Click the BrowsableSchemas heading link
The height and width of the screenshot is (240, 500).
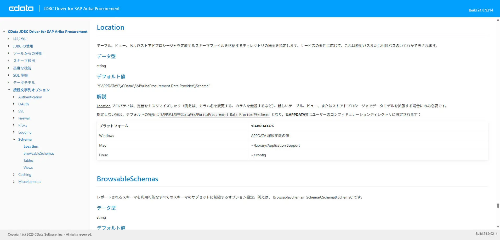[127, 179]
